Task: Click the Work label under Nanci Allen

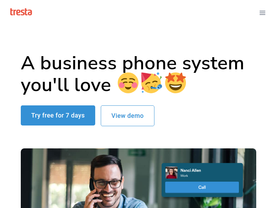Action: pyautogui.click(x=184, y=176)
